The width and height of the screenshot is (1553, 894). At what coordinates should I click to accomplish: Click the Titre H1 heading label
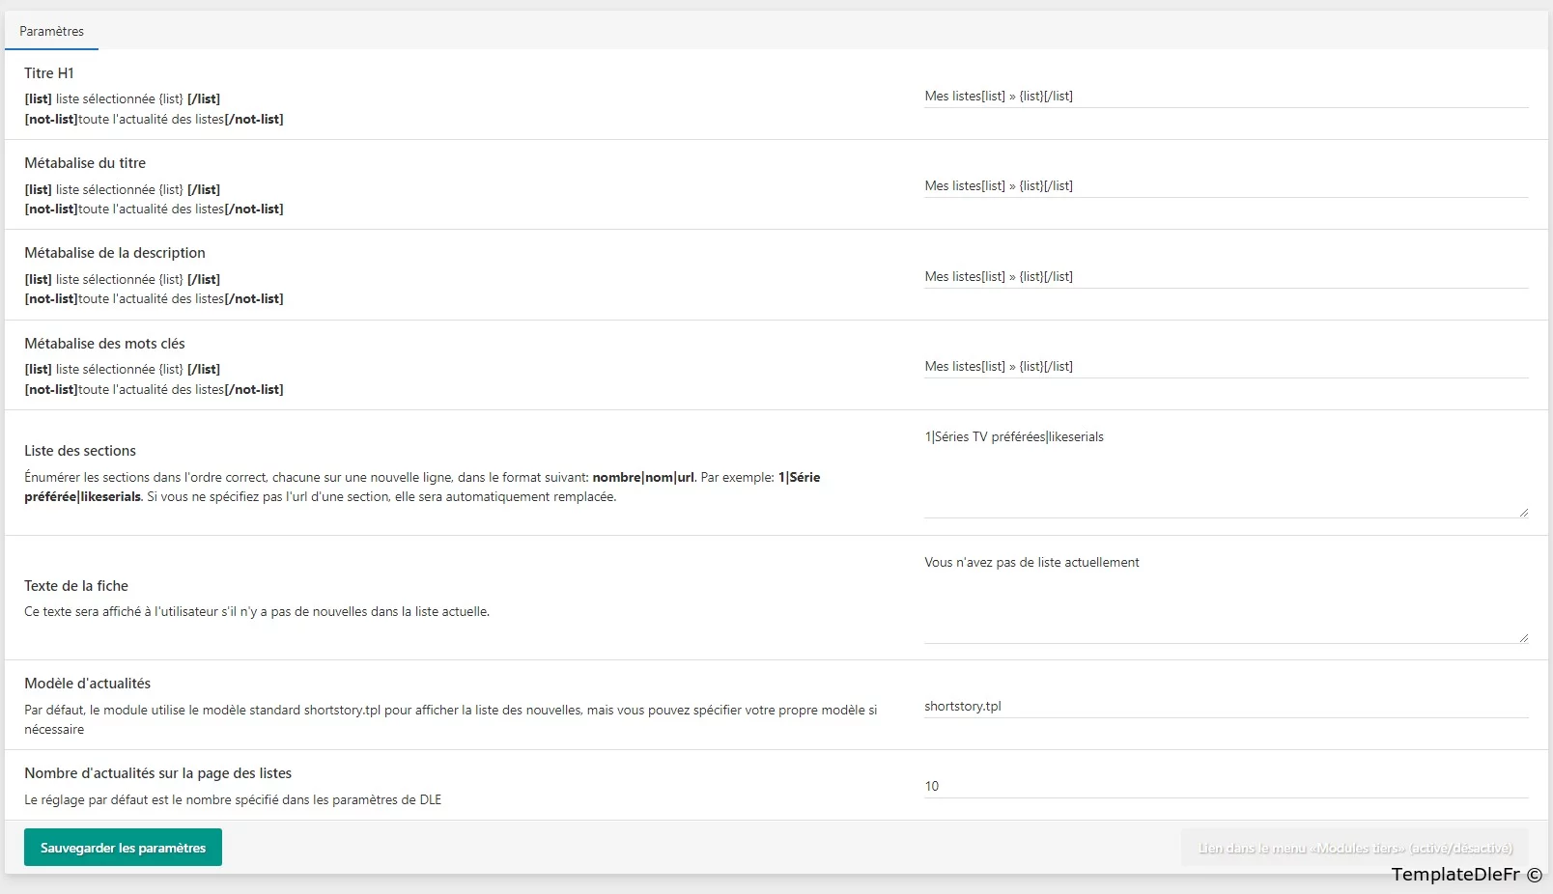point(49,73)
